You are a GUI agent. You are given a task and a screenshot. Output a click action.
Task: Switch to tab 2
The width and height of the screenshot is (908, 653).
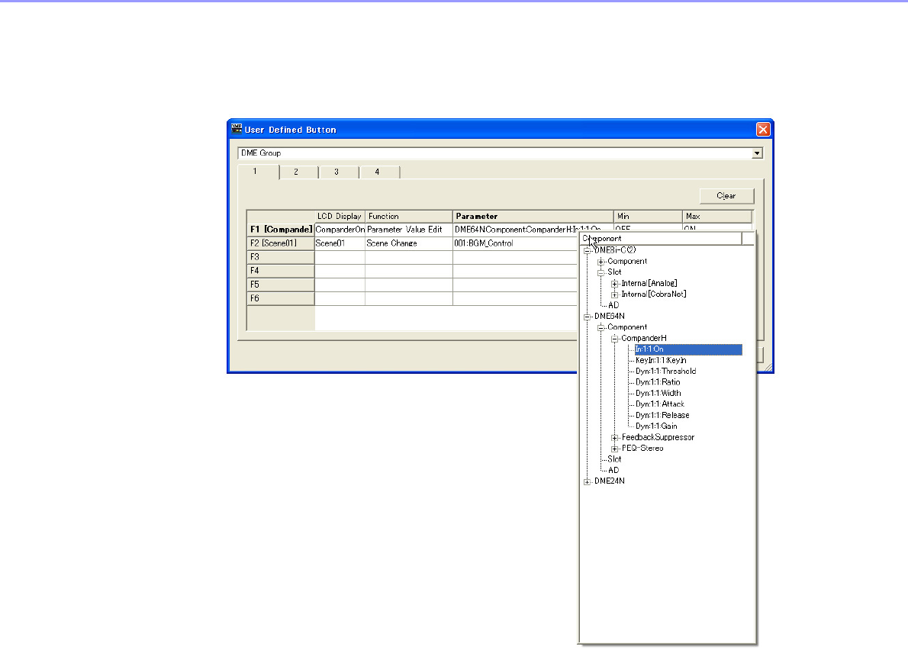(298, 172)
